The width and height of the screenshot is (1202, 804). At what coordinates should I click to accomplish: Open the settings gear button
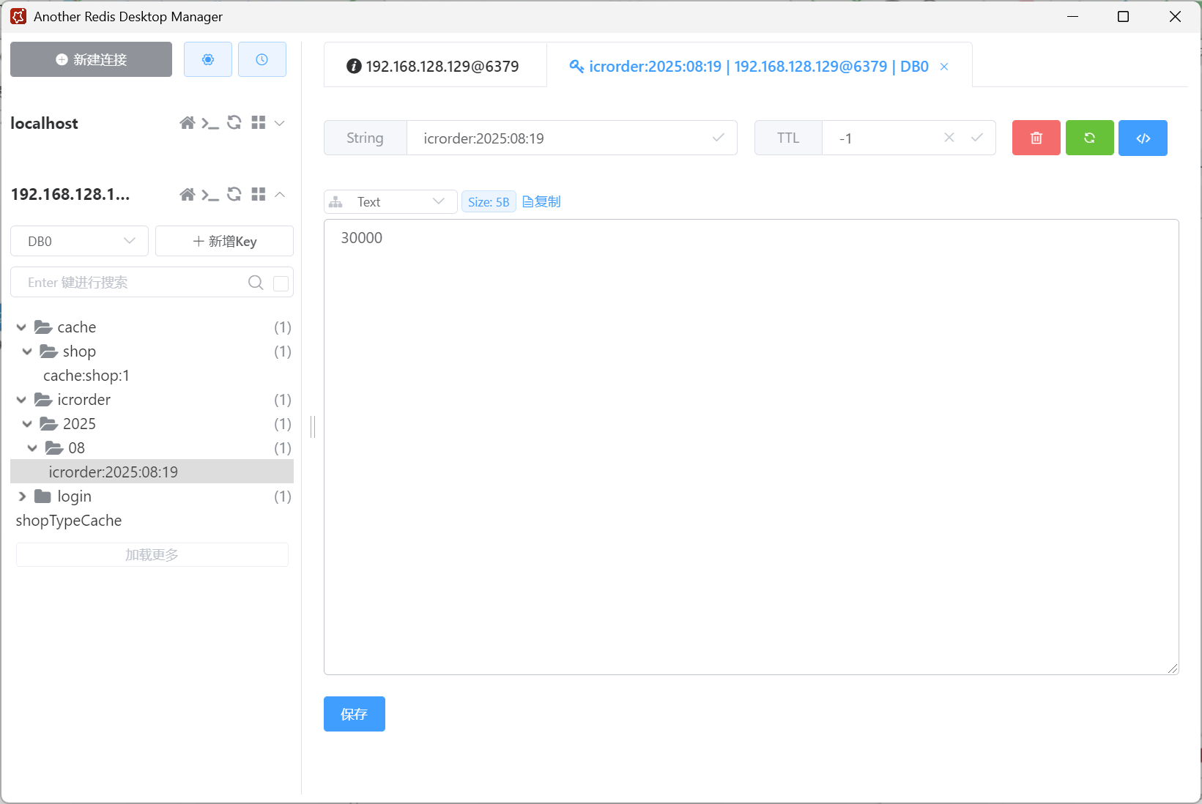(208, 59)
